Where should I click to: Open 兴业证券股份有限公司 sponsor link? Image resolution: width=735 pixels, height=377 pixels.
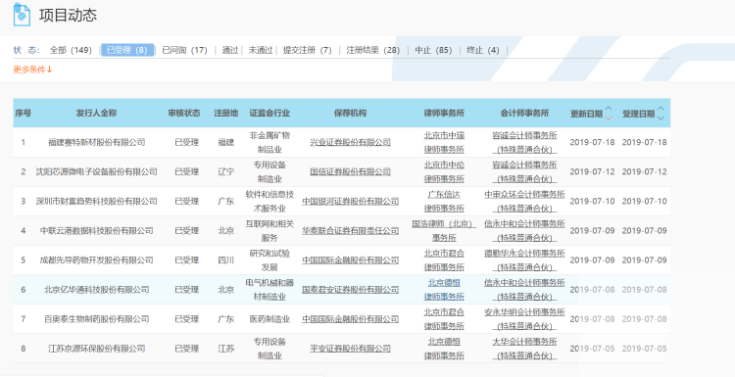coord(350,142)
